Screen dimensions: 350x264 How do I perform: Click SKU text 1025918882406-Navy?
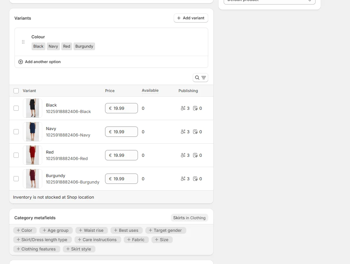(68, 135)
